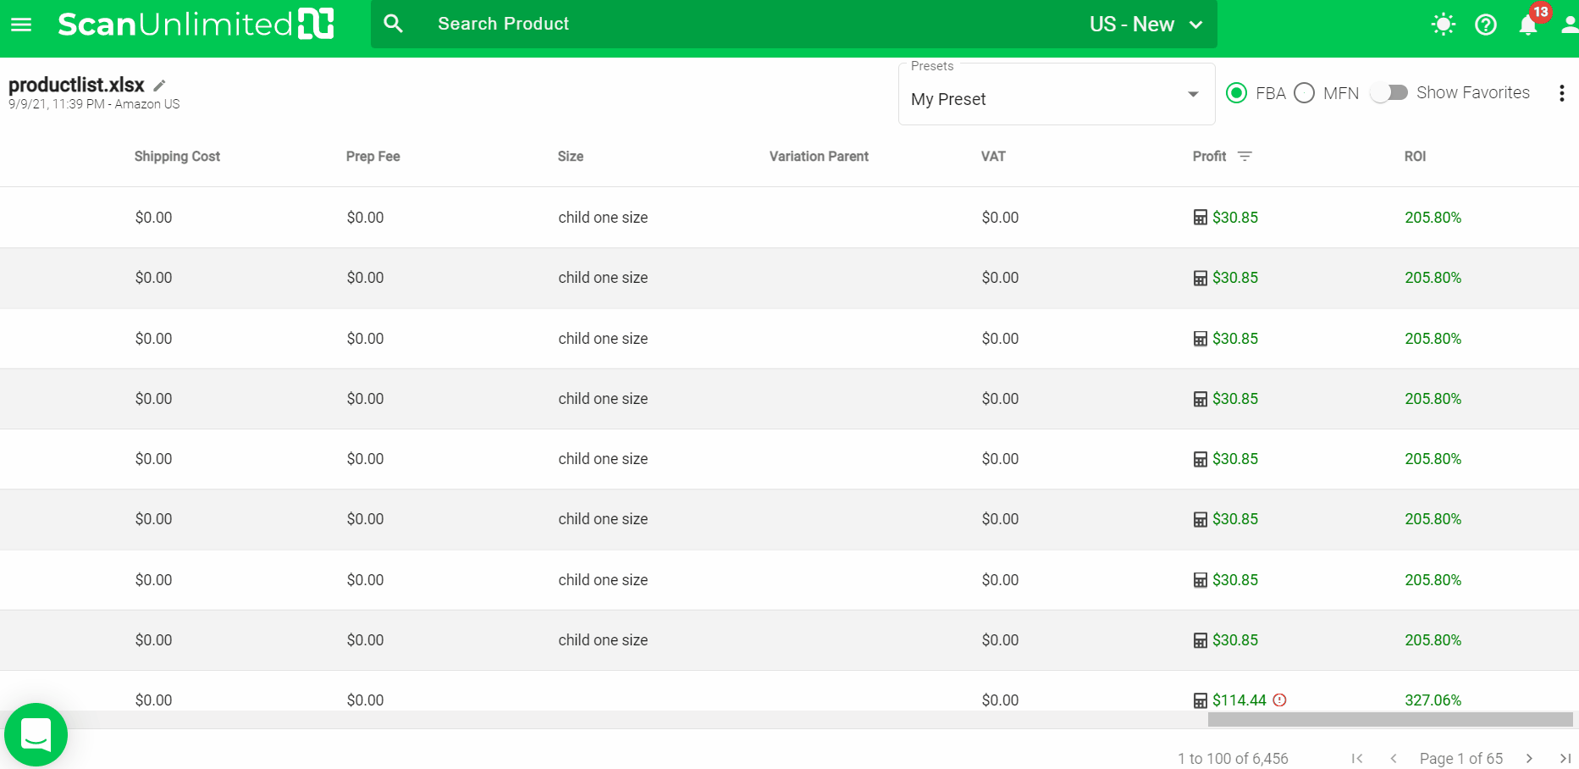Open the Profit column filter icon

(x=1245, y=157)
